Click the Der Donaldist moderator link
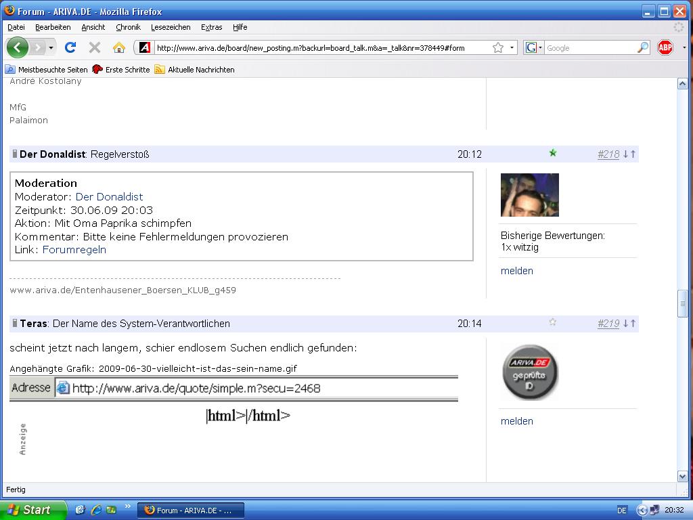Screen dimensions: 693x520 [109, 197]
